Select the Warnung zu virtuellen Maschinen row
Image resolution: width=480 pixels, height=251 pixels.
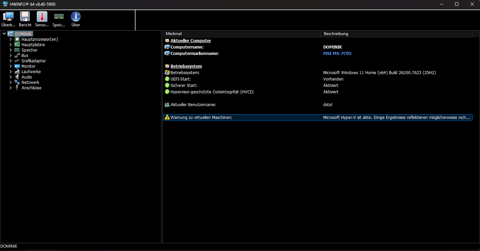pos(318,117)
